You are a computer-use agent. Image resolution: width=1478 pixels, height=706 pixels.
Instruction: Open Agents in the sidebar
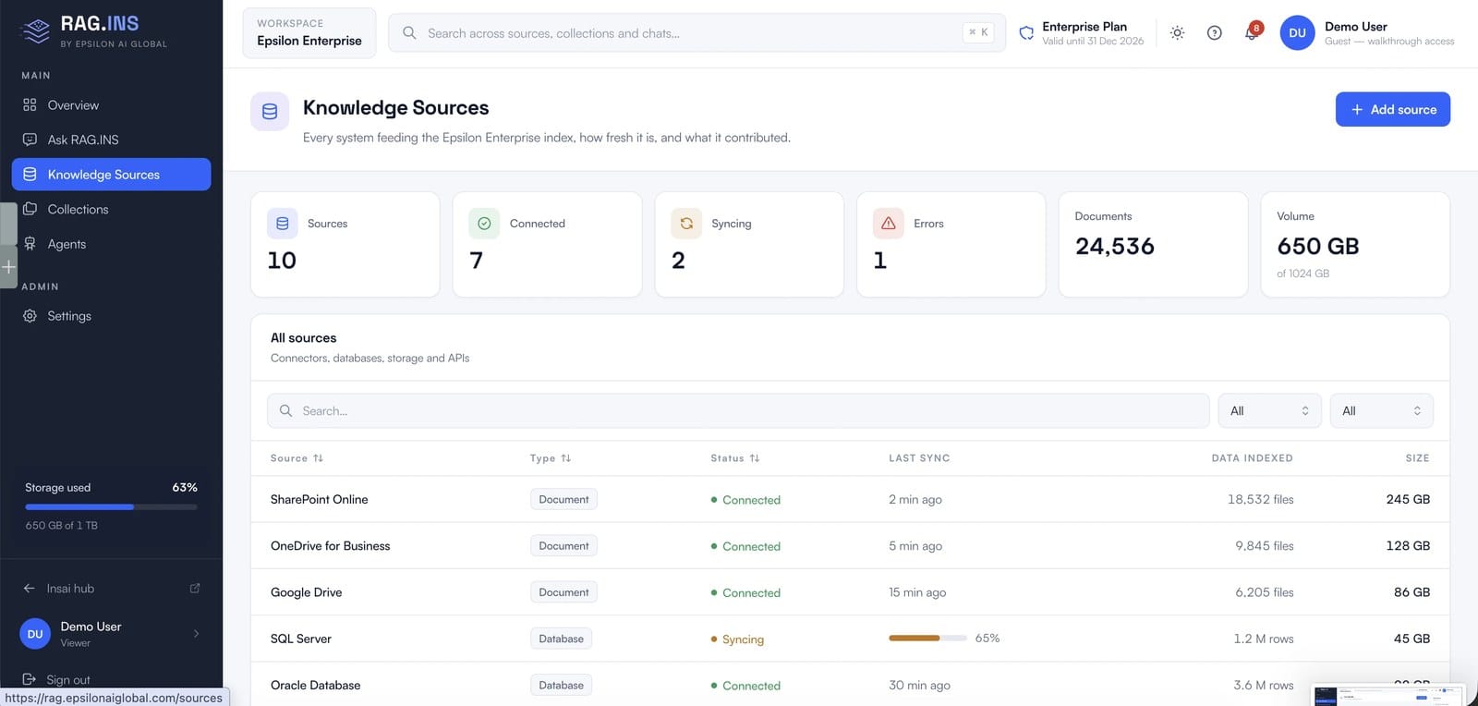111,244
